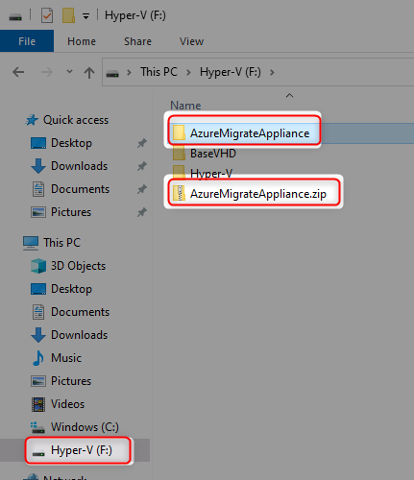Expand chevron before This PC in address bar

[x=129, y=73]
